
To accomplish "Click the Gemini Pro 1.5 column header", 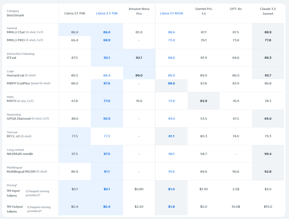I will pyautogui.click(x=203, y=11).
